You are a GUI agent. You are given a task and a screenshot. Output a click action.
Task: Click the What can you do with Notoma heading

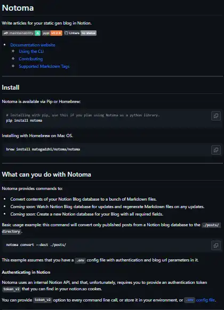pos(46,174)
